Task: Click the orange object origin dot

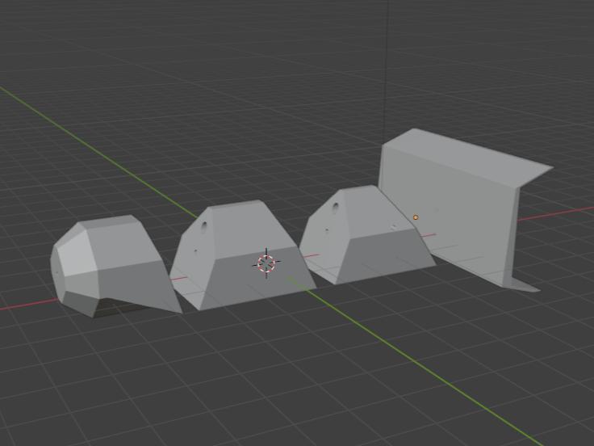Action: tap(416, 217)
